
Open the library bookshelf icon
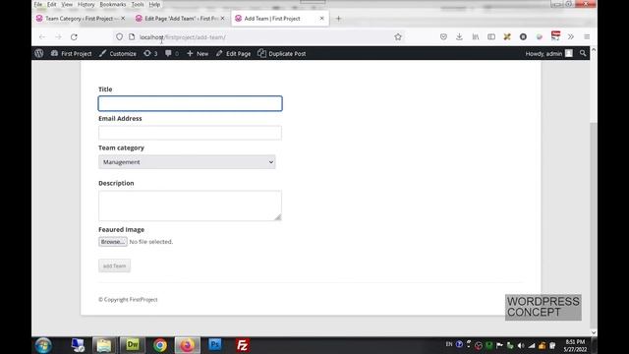click(x=476, y=37)
